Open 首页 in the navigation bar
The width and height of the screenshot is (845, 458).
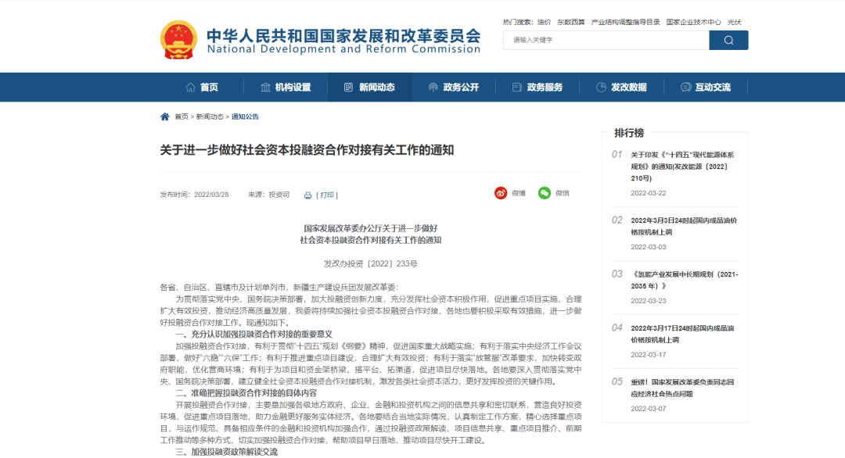coord(201,88)
